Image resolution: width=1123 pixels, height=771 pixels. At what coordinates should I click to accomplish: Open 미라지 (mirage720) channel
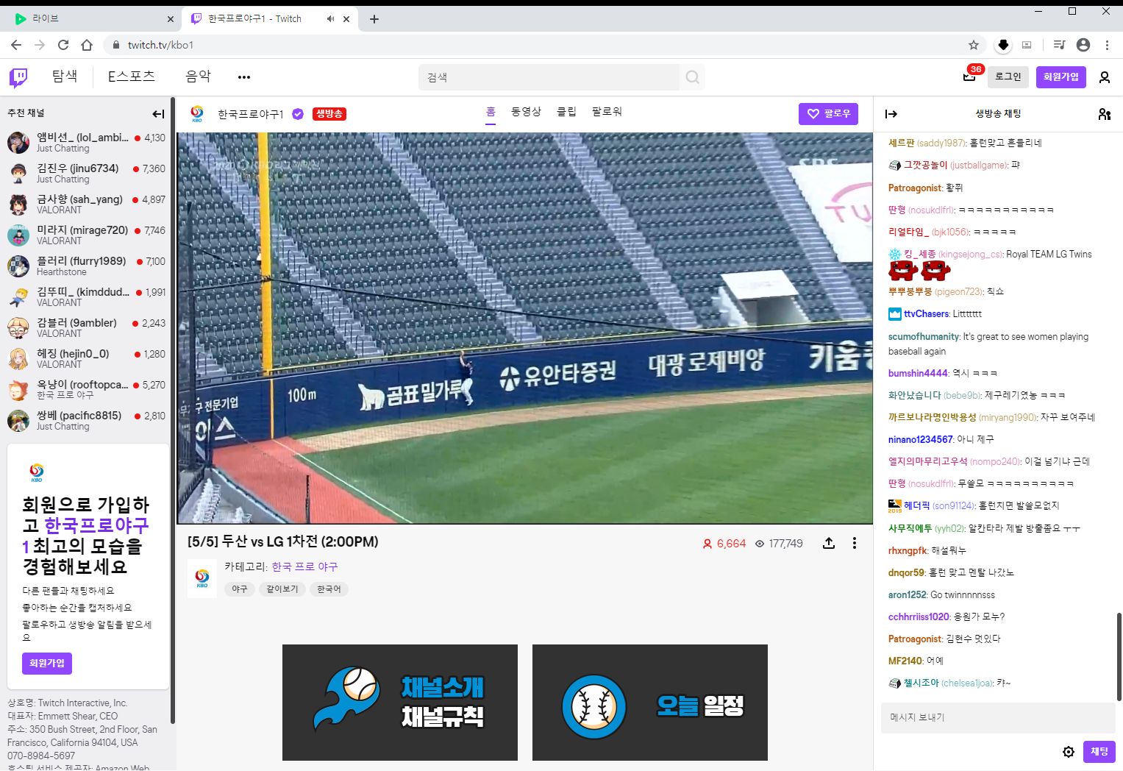(87, 235)
